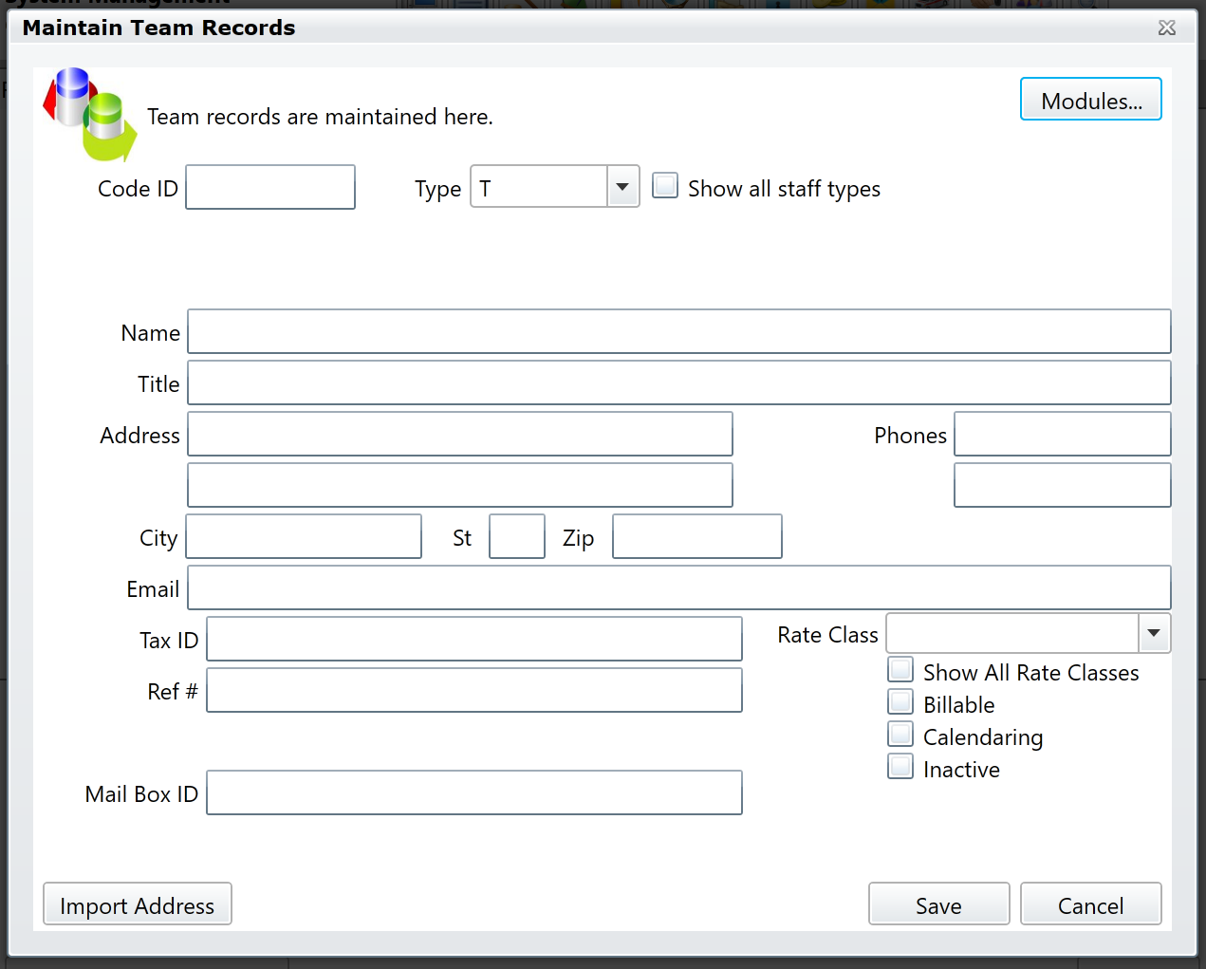Enable Show all staff types checkbox
1206x969 pixels.
pyautogui.click(x=665, y=185)
